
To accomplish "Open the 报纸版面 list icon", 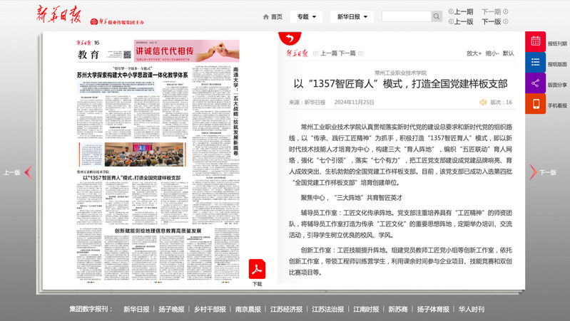I will 536,63.
